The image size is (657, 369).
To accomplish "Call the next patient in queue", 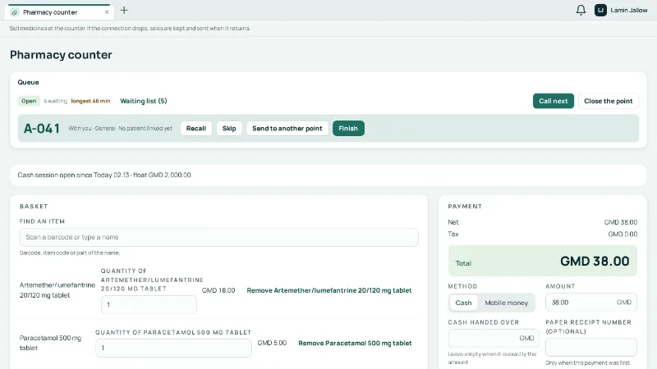I will [553, 101].
